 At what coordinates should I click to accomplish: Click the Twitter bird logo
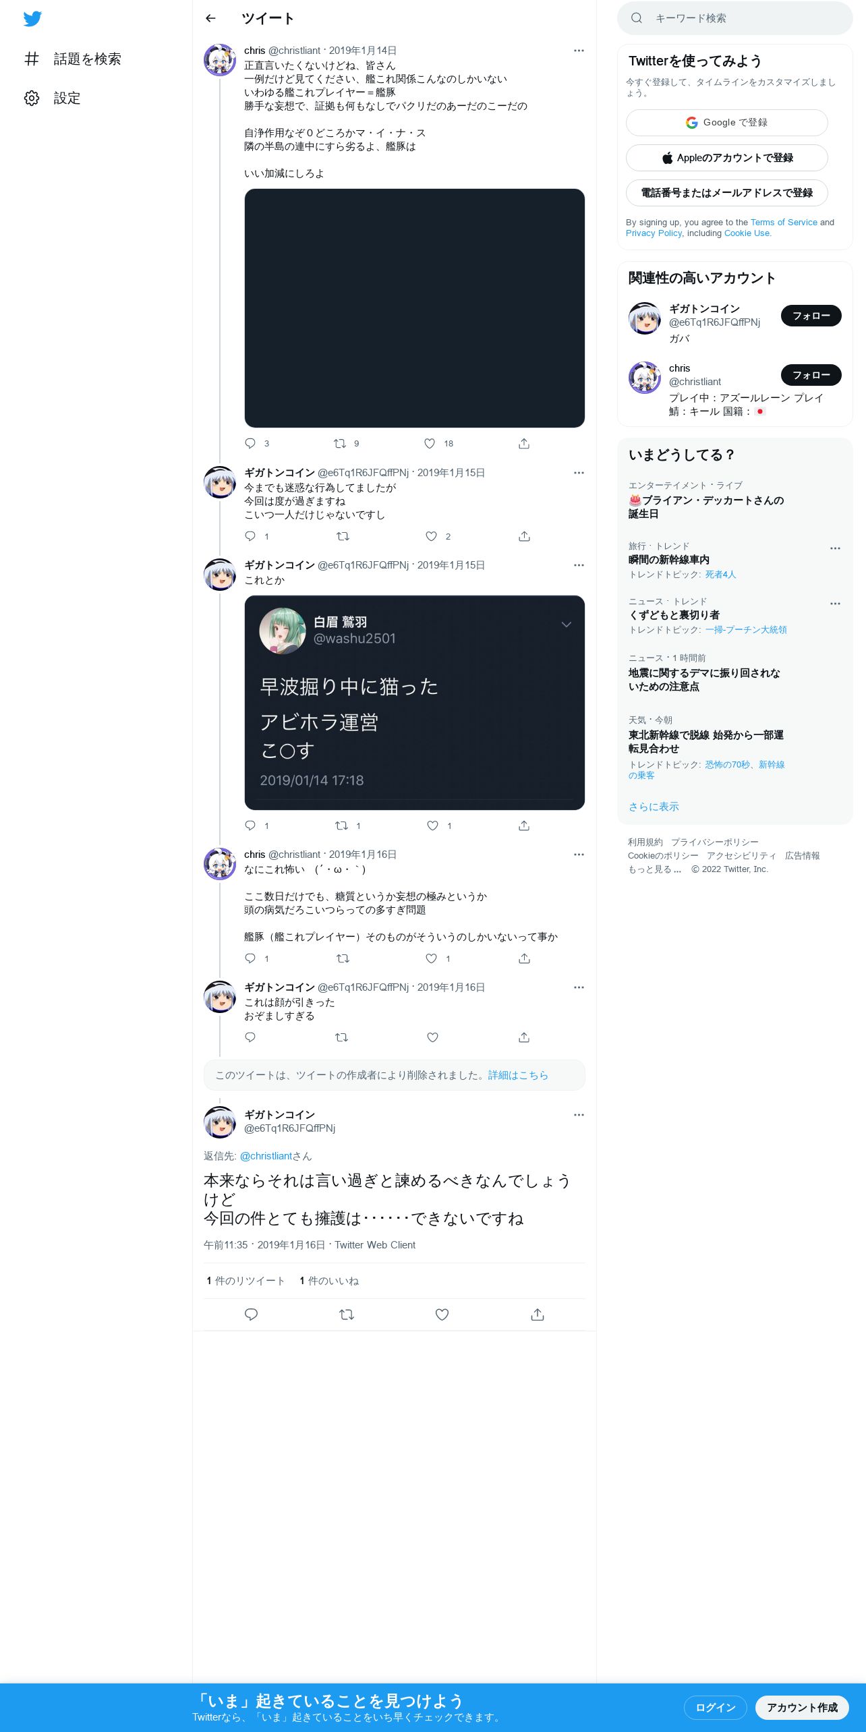tap(32, 19)
